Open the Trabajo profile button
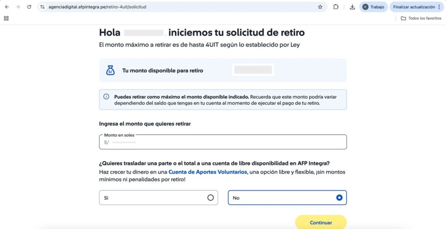This screenshot has height=229, width=446. 373,7
